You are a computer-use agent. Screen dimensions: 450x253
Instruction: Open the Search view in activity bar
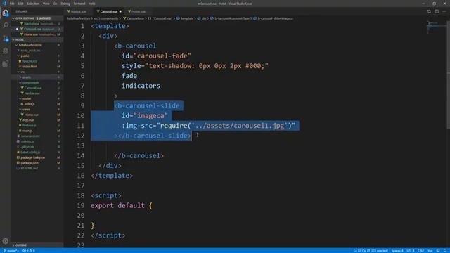(x=6, y=25)
